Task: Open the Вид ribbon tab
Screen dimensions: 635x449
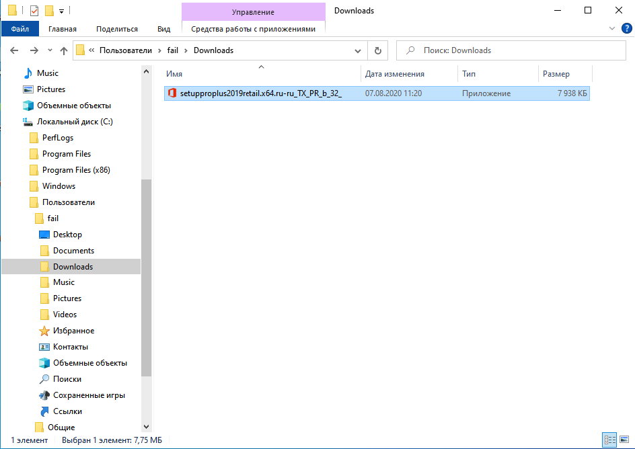Action: point(163,29)
